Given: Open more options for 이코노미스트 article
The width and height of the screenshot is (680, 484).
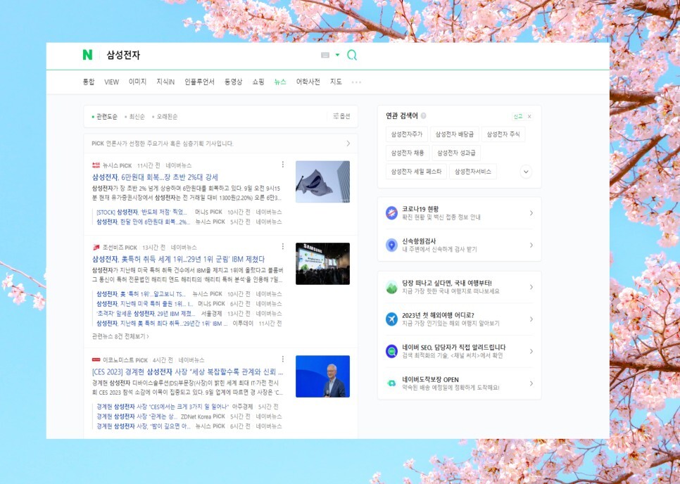Looking at the screenshot, I should point(283,359).
